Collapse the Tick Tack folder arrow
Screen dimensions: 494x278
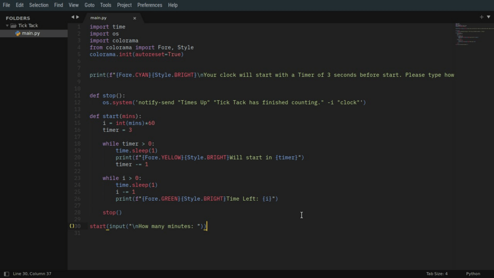(x=7, y=26)
